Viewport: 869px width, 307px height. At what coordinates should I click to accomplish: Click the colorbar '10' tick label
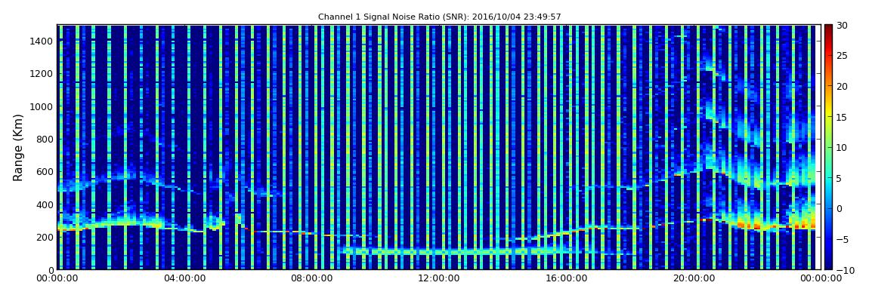point(843,148)
